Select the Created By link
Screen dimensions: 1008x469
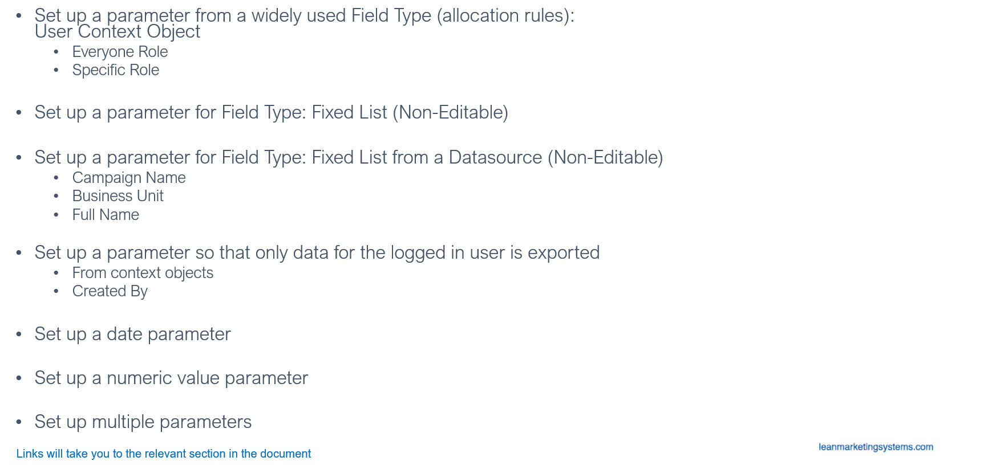[110, 291]
